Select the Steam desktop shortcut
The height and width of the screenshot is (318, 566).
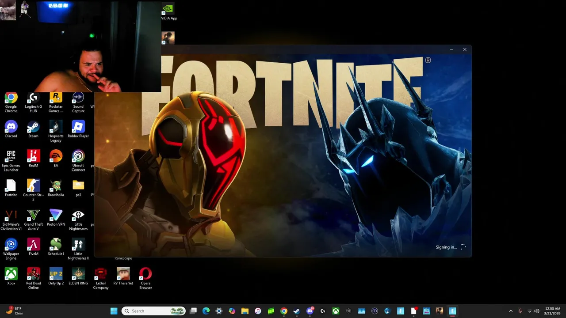click(33, 129)
